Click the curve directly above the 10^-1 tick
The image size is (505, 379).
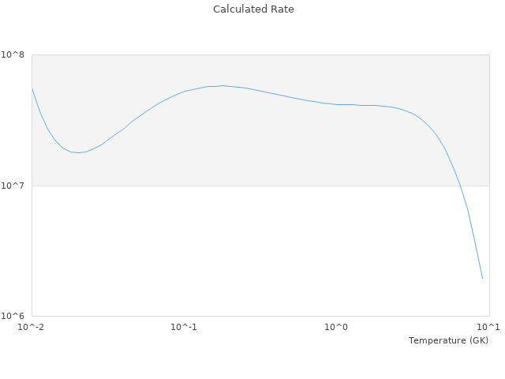184,92
